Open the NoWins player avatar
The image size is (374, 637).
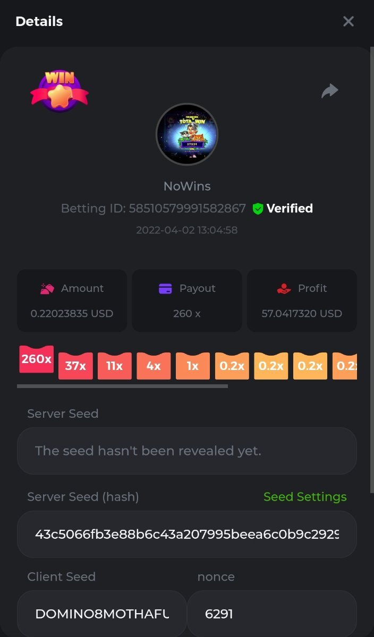[x=187, y=134]
